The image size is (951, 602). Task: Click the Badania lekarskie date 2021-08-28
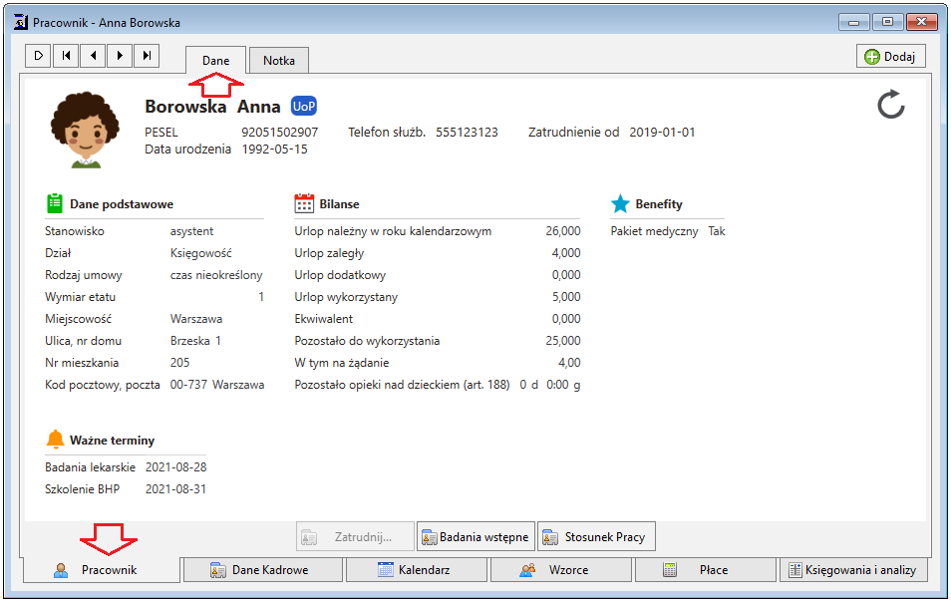[x=175, y=467]
